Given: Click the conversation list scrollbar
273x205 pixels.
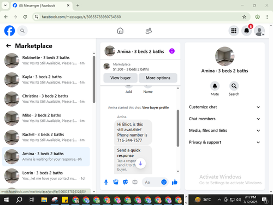Looking at the screenshot, I should tap(94, 79).
